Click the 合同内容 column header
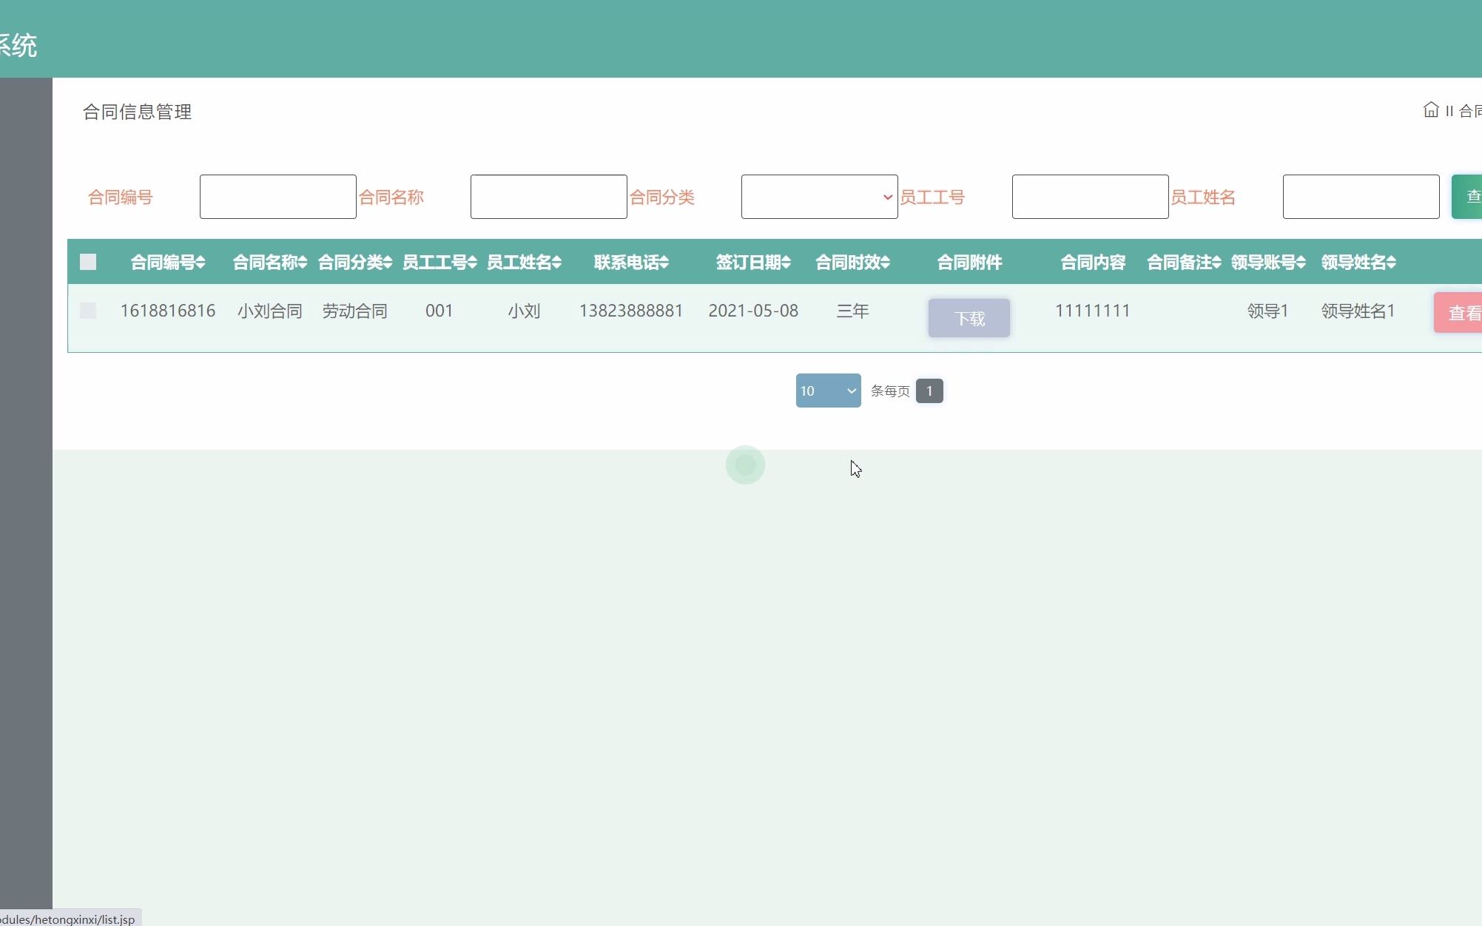The width and height of the screenshot is (1482, 926). tap(1093, 263)
